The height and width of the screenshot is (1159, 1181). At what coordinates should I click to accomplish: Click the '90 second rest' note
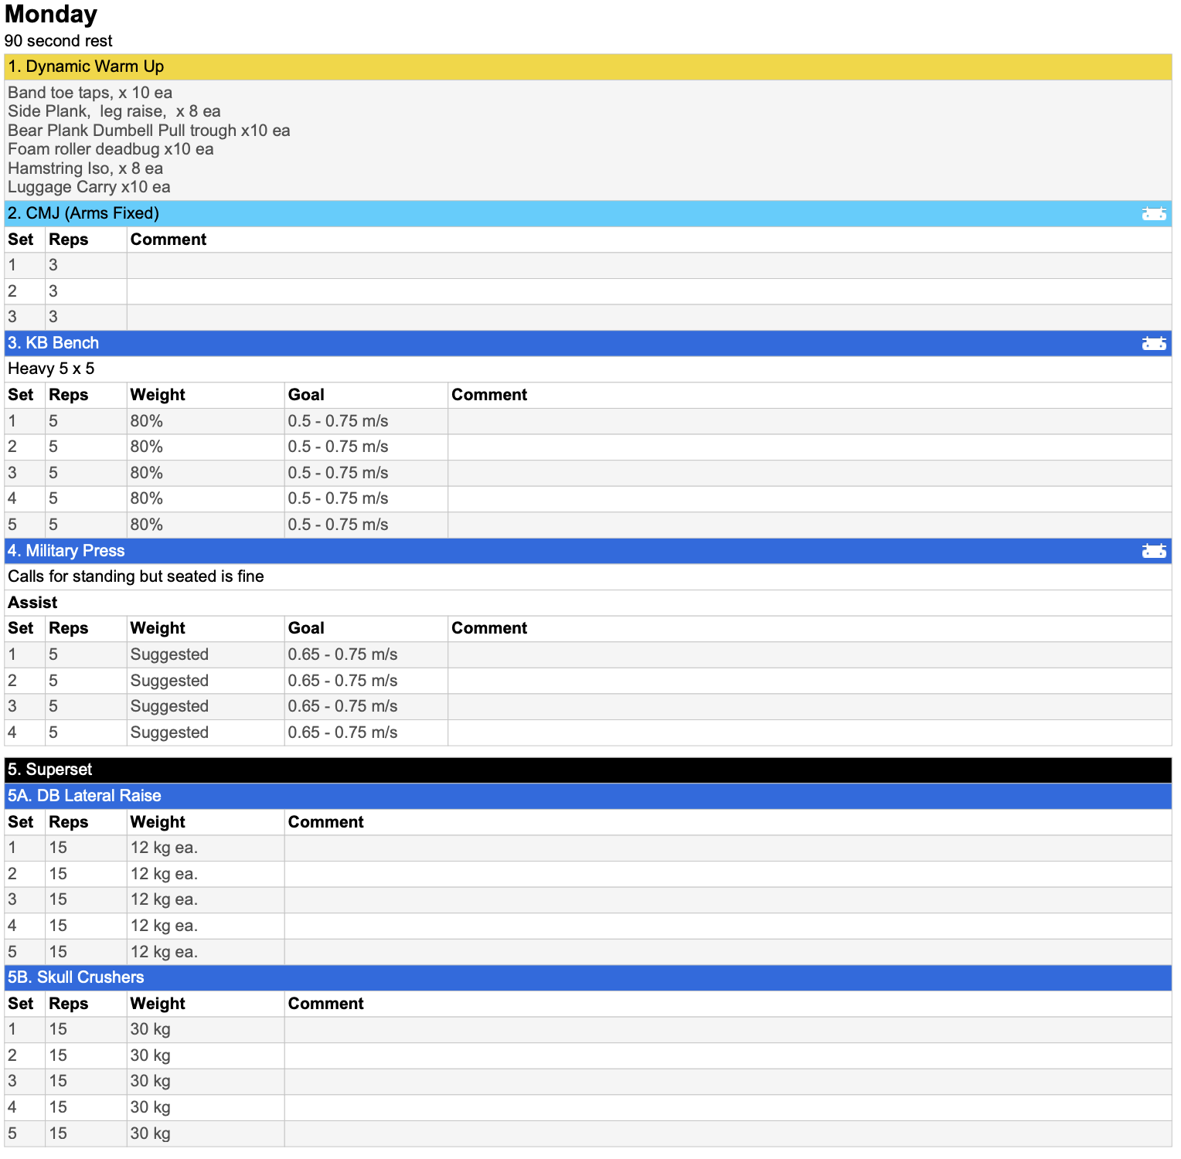(x=59, y=41)
